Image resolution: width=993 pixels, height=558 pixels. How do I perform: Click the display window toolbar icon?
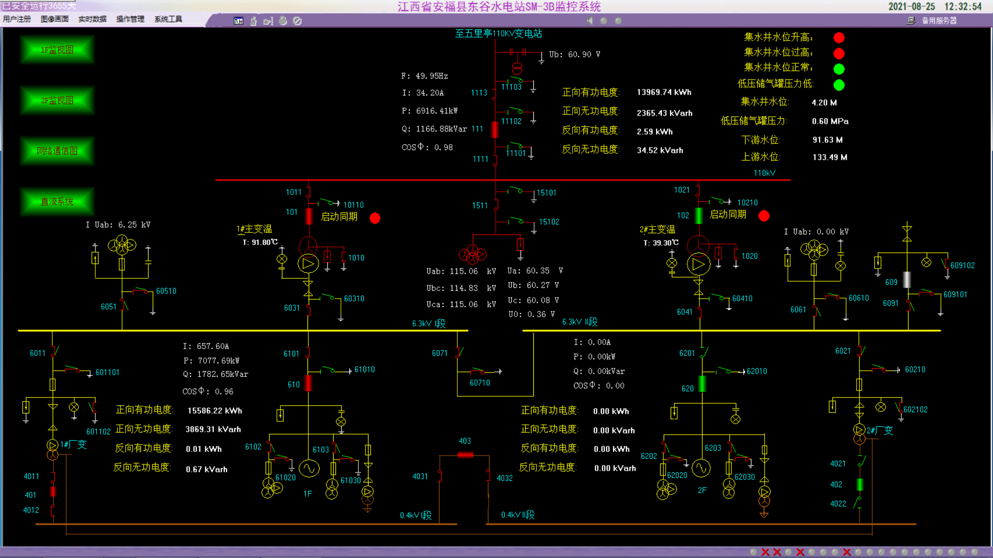point(239,21)
